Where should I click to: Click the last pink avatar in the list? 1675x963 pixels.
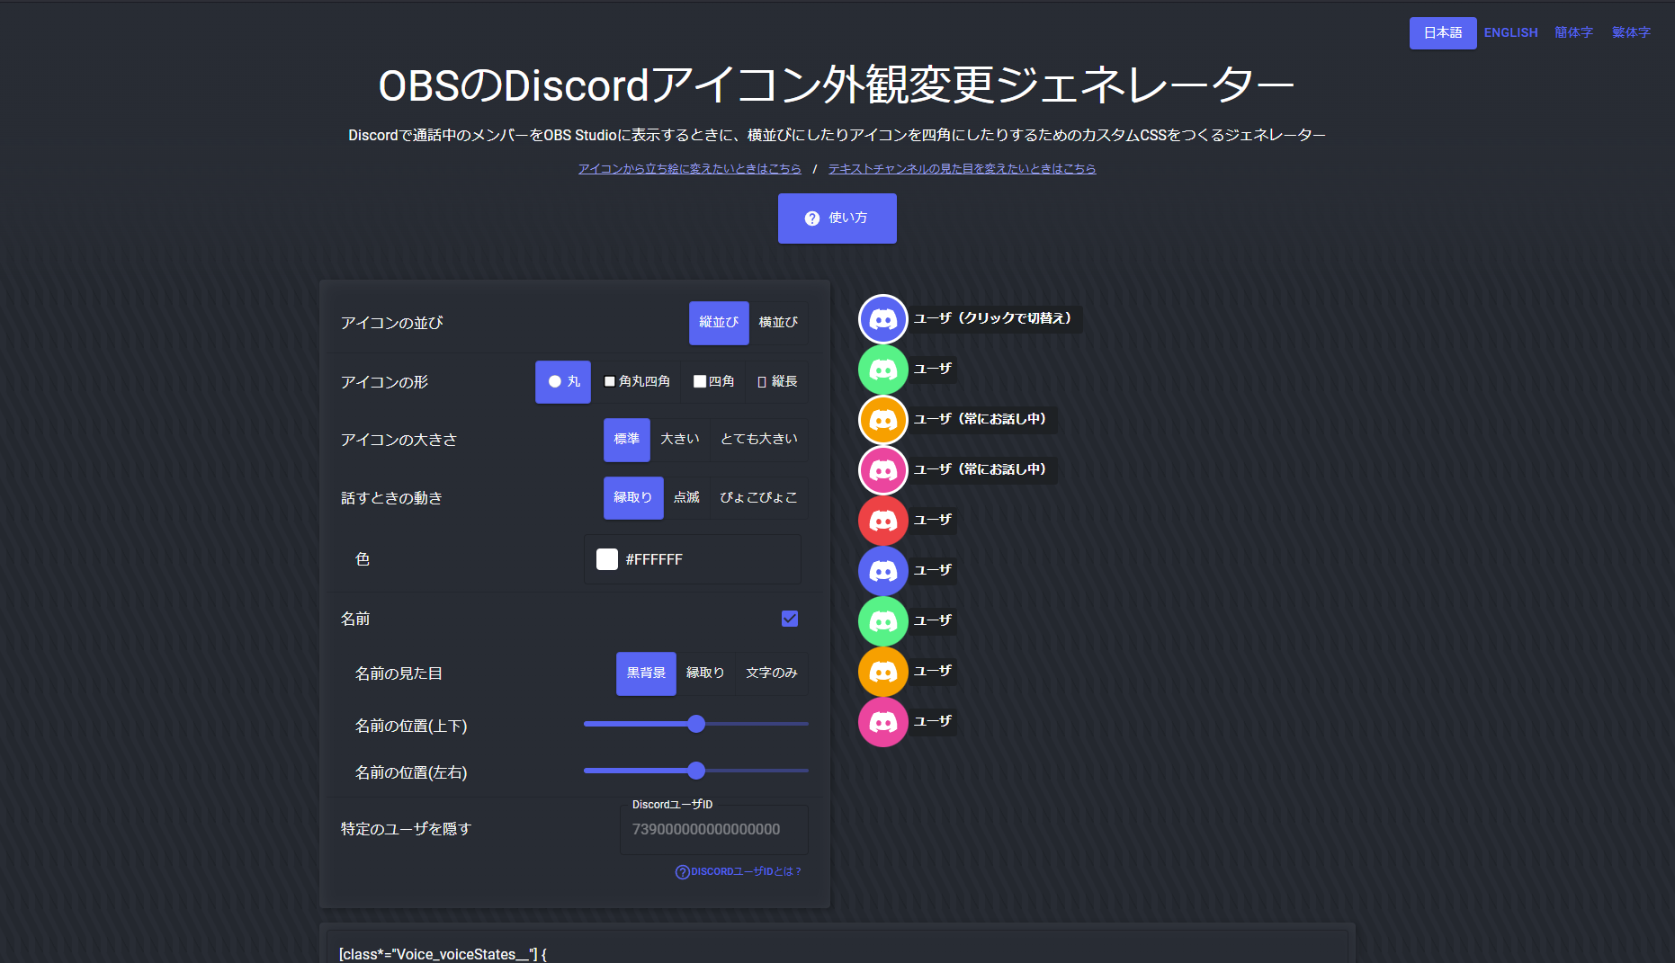click(x=883, y=722)
